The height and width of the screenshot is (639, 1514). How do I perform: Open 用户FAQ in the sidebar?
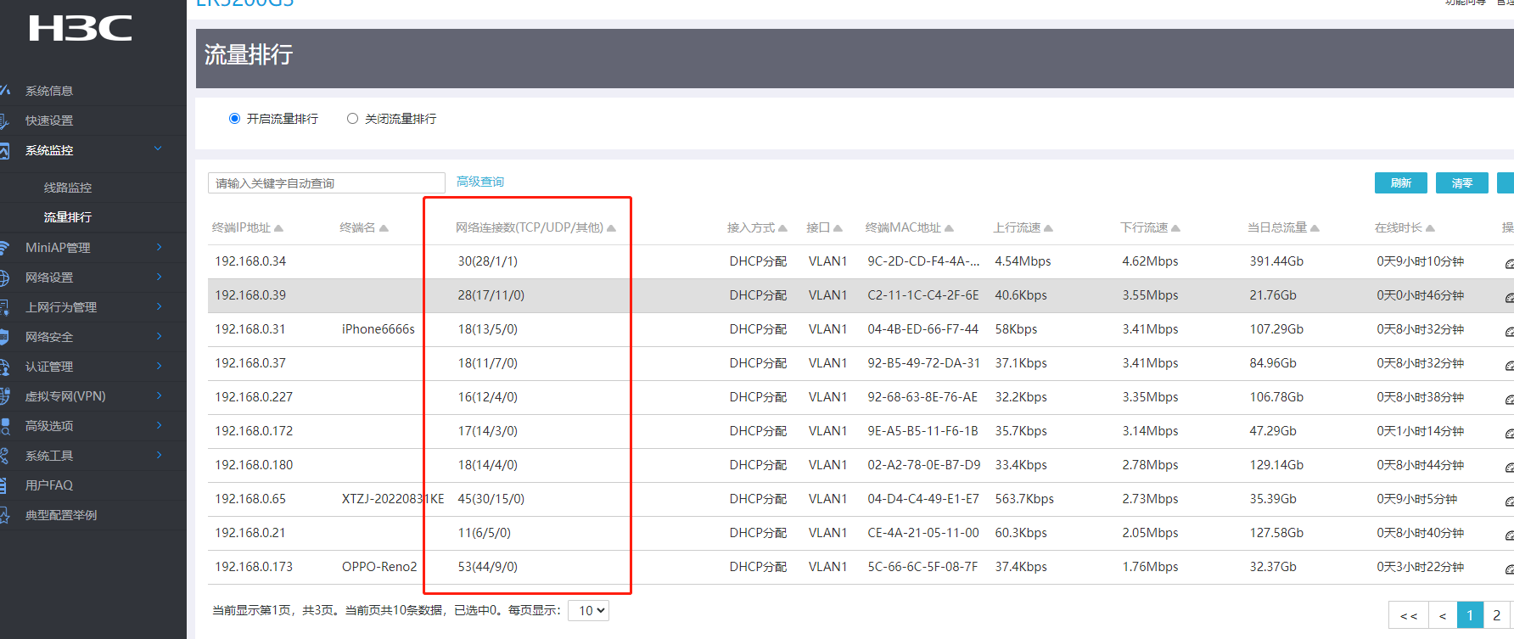click(x=49, y=485)
